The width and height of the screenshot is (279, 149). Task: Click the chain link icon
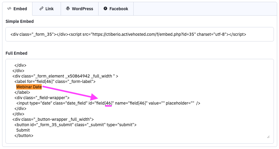(x=41, y=9)
